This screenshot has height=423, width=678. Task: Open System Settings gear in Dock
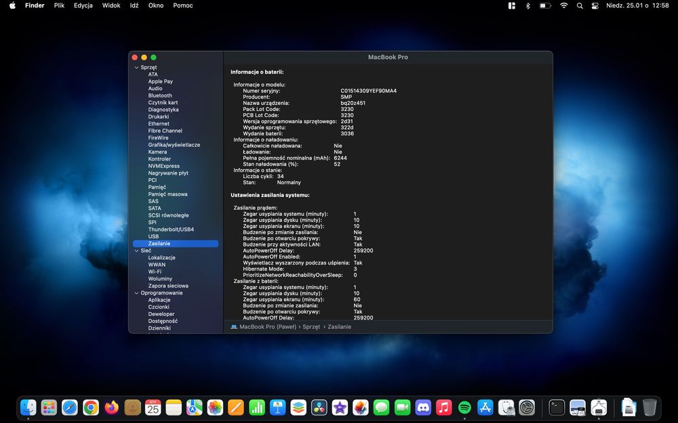[527, 407]
